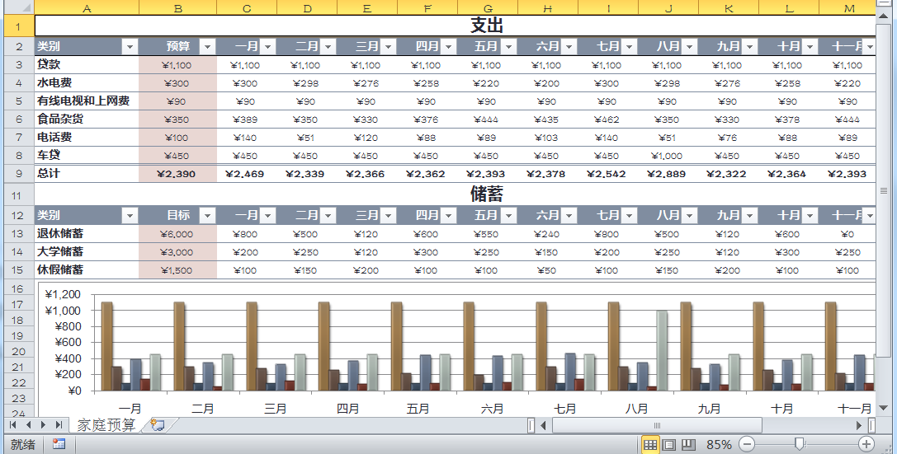Select the ¥2,542 total cell for 七月

coord(608,174)
